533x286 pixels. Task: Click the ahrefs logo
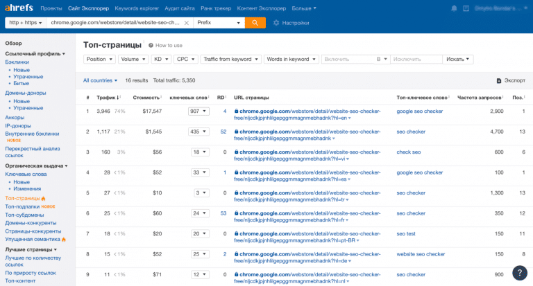[x=19, y=8]
